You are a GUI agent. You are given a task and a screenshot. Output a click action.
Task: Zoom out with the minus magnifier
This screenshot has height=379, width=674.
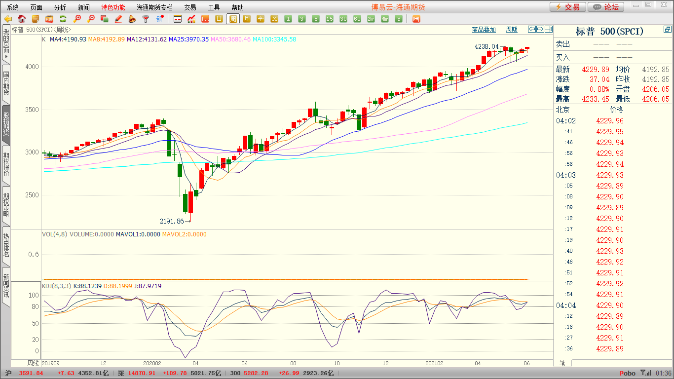pos(91,19)
